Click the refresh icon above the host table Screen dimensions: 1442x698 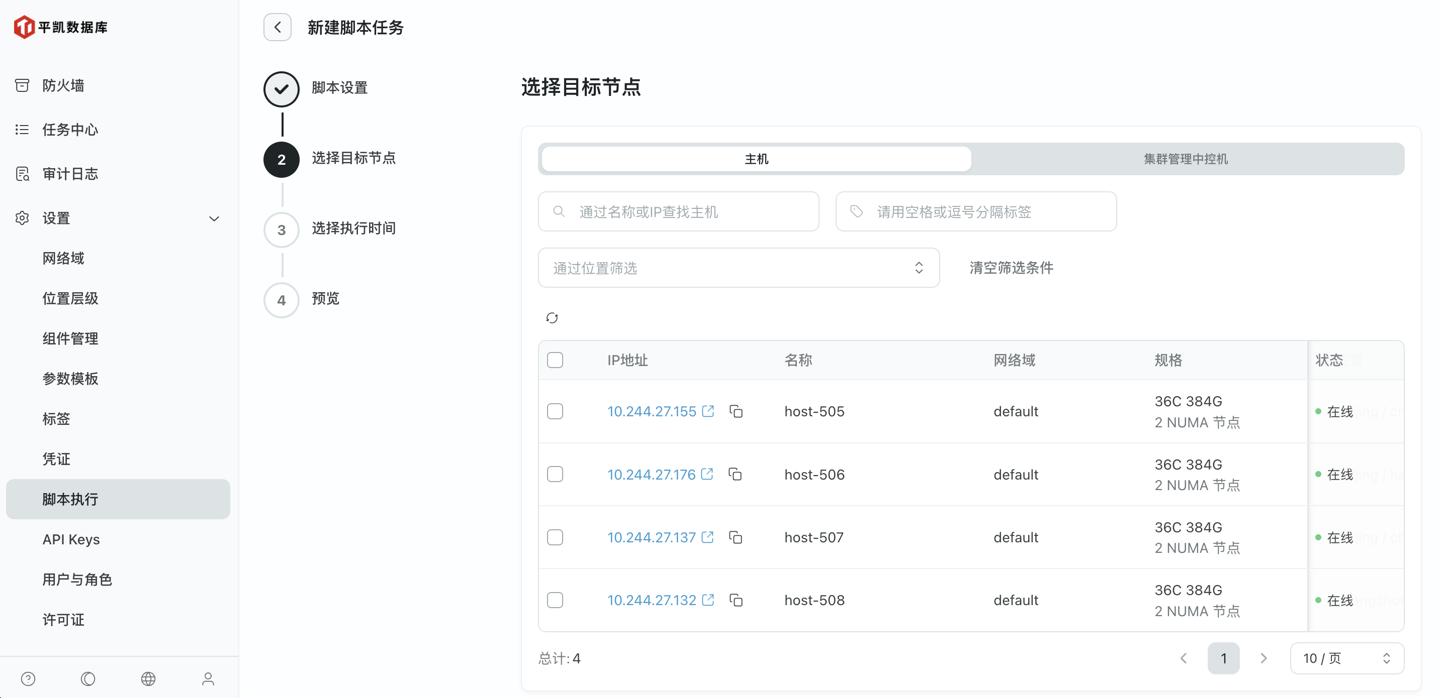(552, 318)
